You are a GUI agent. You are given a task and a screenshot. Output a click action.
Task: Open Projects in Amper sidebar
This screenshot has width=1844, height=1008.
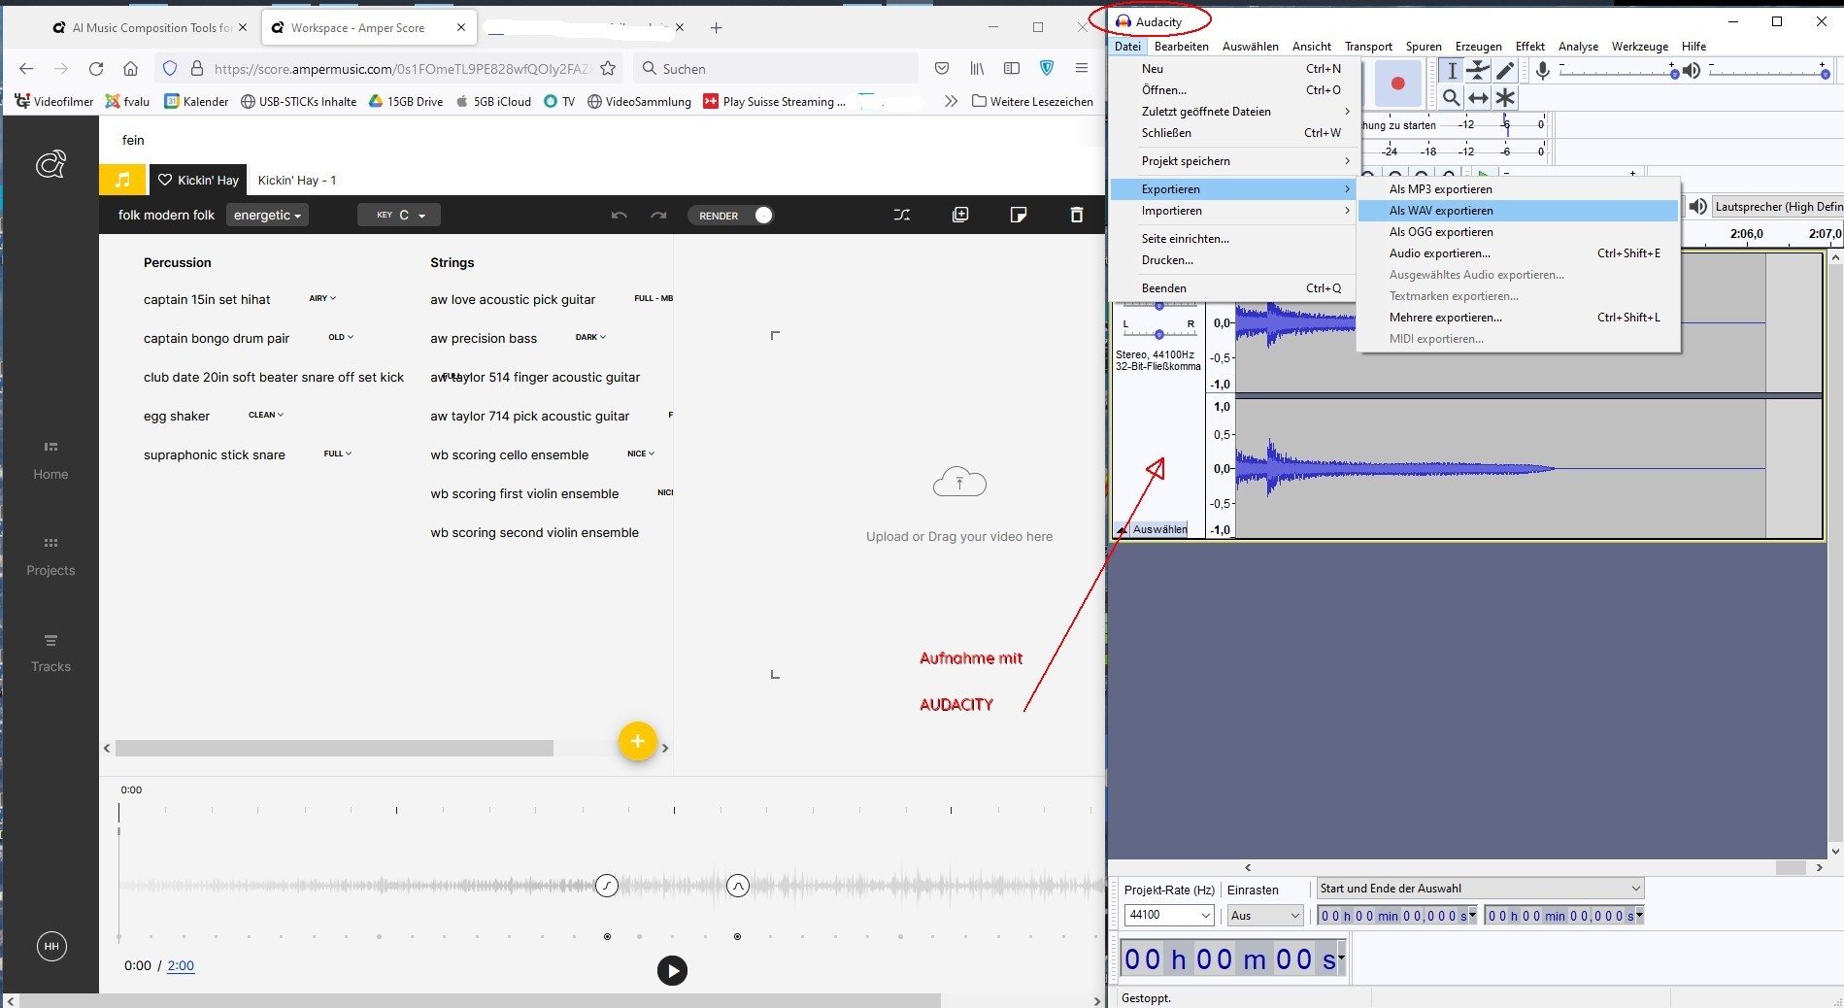tap(50, 557)
